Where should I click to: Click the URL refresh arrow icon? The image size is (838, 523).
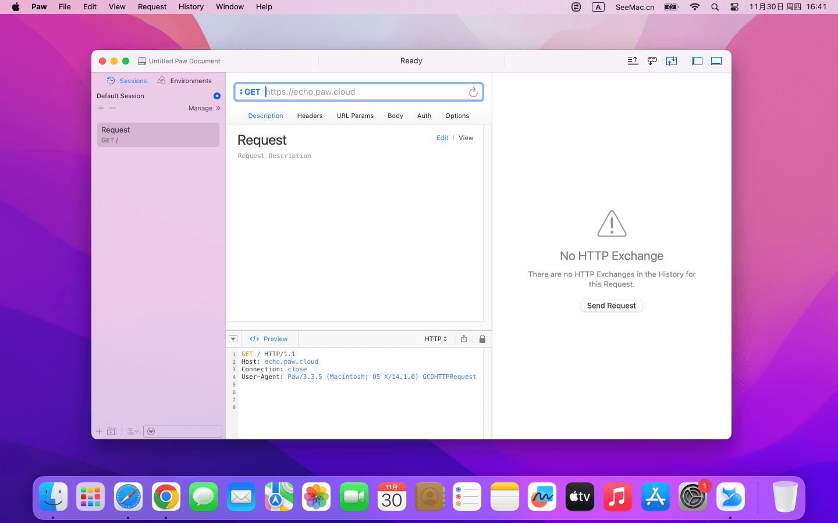tap(473, 92)
